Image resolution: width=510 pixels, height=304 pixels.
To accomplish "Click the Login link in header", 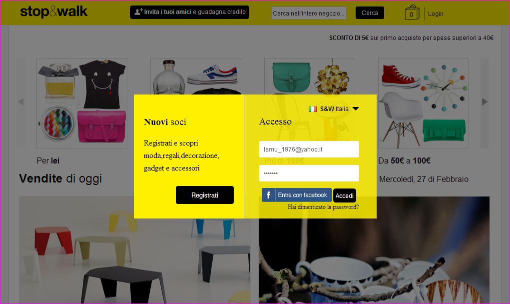I will [x=436, y=13].
